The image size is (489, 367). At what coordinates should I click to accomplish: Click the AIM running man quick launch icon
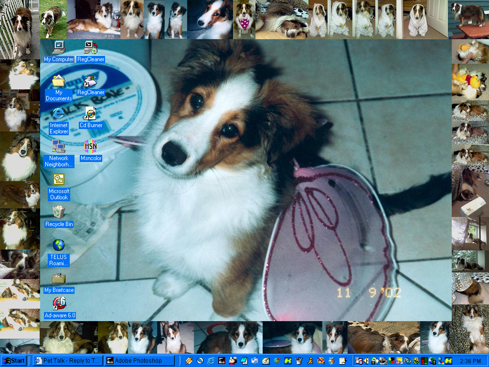[x=310, y=361]
